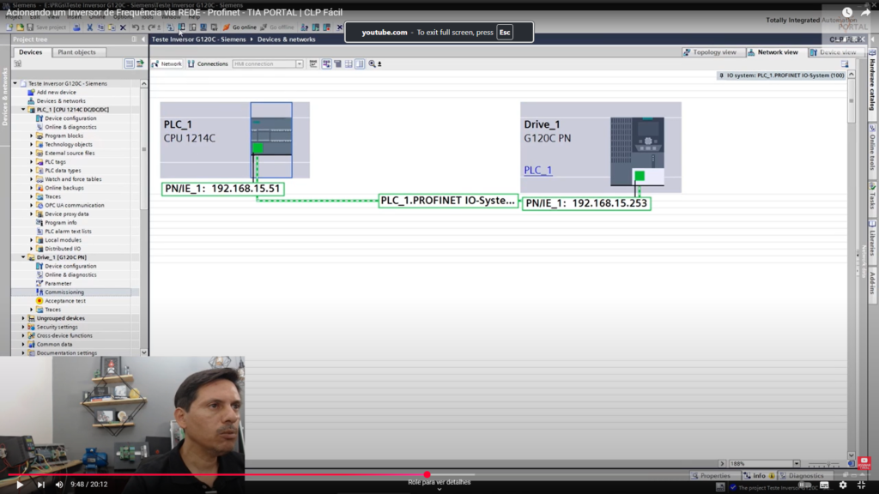Expand Technology objects node

[32, 144]
